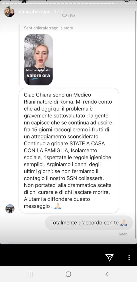Viewport: 137px width, 282px height.
Task: Tap Android home button
Action: (x=68, y=274)
